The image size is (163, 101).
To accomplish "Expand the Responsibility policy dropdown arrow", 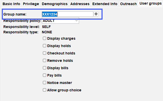I will click(77, 21).
